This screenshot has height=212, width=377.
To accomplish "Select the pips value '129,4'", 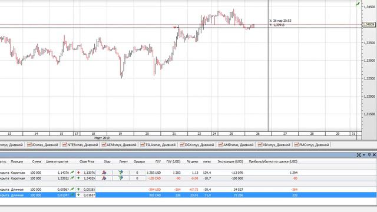I will [x=207, y=173].
